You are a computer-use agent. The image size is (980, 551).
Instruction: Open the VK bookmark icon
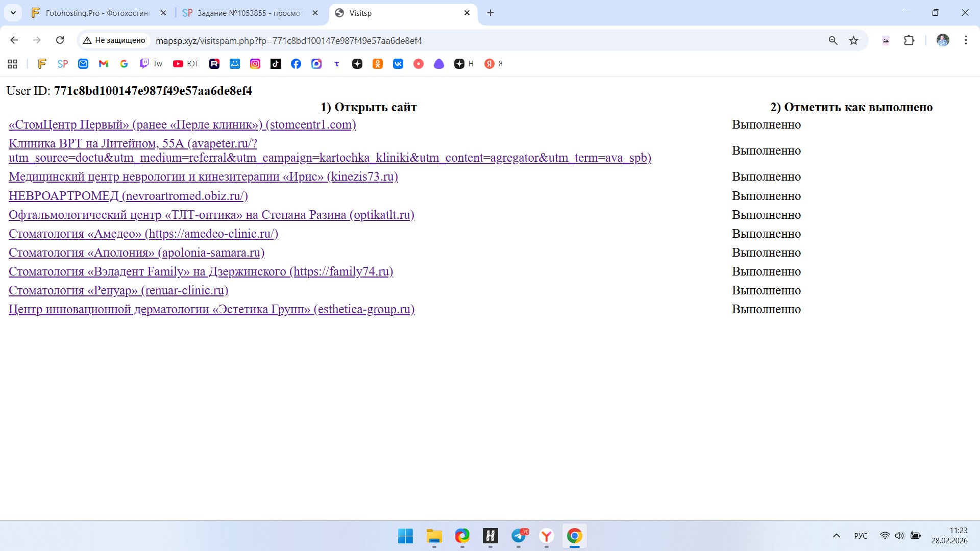pyautogui.click(x=398, y=64)
